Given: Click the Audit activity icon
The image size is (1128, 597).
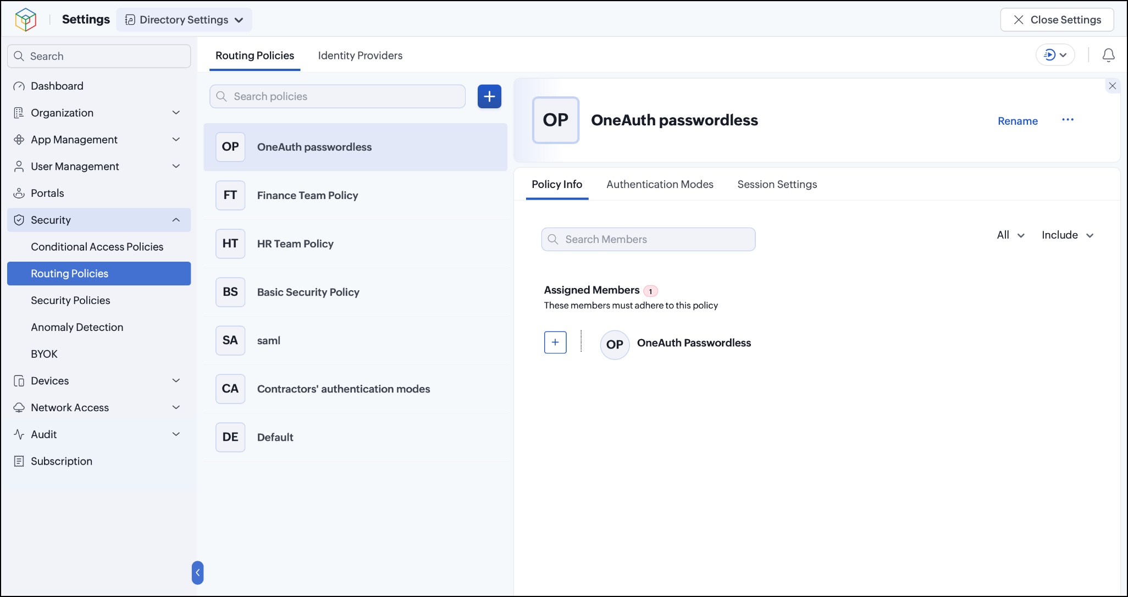Looking at the screenshot, I should click(x=19, y=434).
